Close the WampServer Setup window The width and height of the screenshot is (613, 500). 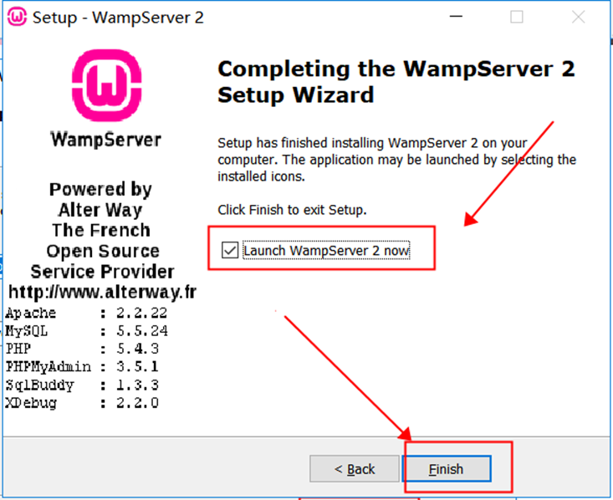coord(578,17)
